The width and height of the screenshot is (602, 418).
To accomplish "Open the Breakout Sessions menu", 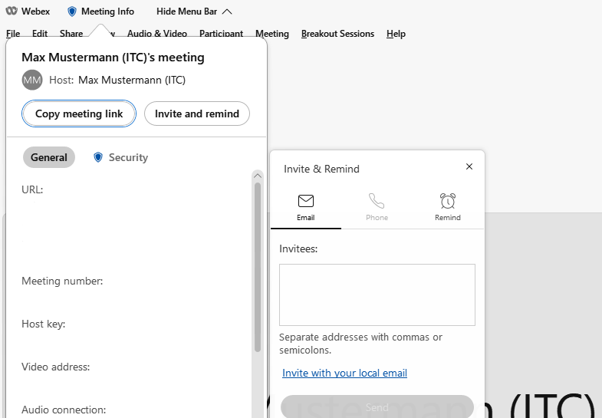I will click(337, 34).
